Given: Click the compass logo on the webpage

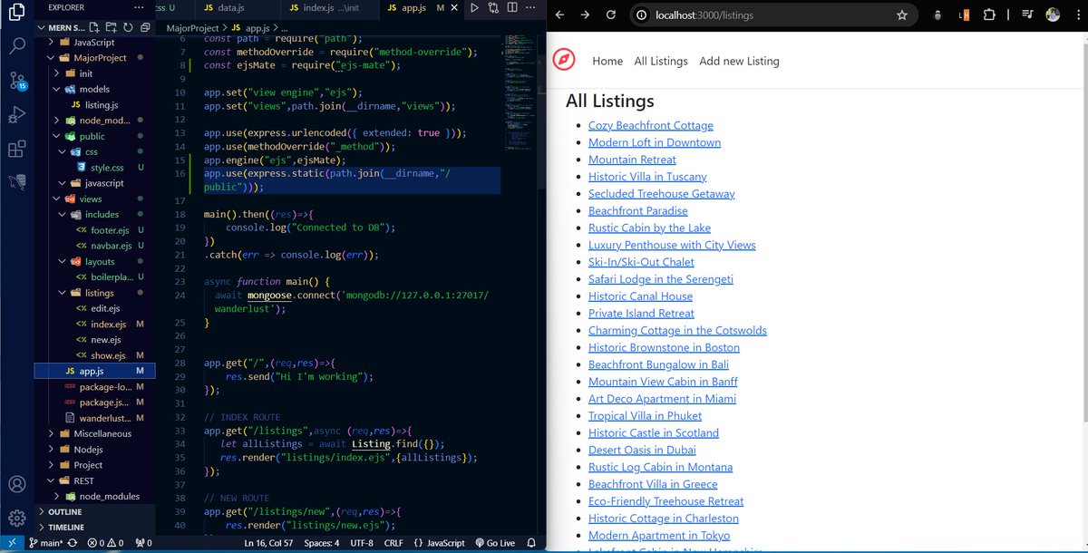Looking at the screenshot, I should (564, 60).
